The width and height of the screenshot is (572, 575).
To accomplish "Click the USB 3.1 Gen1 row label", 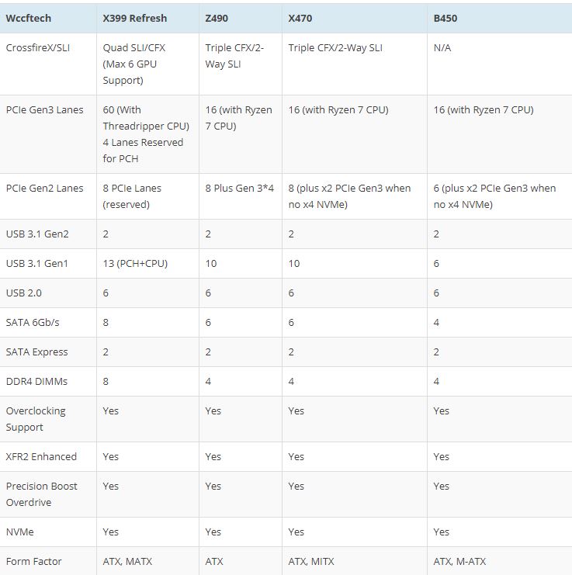I will 36,264.
